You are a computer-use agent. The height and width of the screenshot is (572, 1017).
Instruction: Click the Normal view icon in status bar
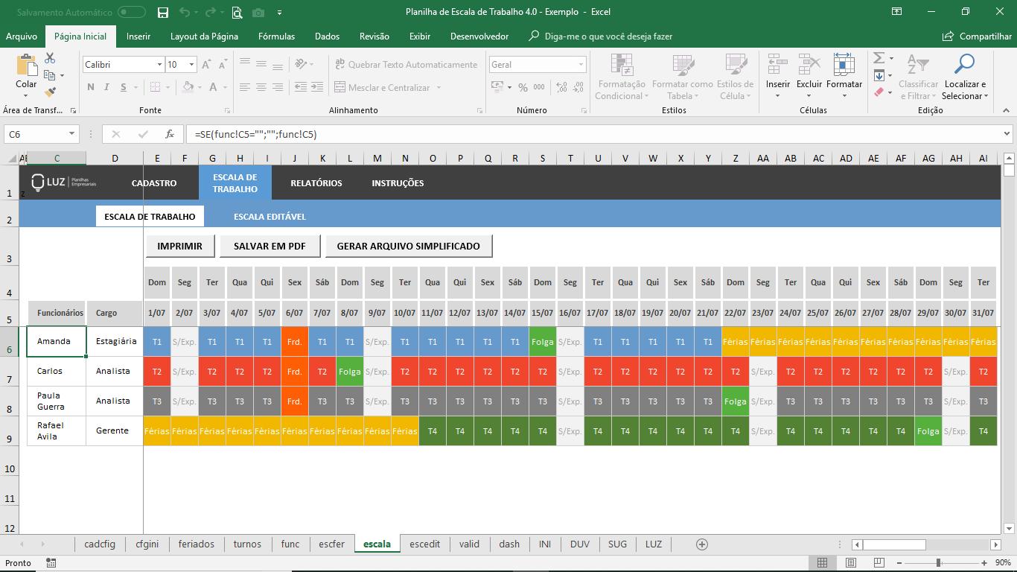pos(822,563)
